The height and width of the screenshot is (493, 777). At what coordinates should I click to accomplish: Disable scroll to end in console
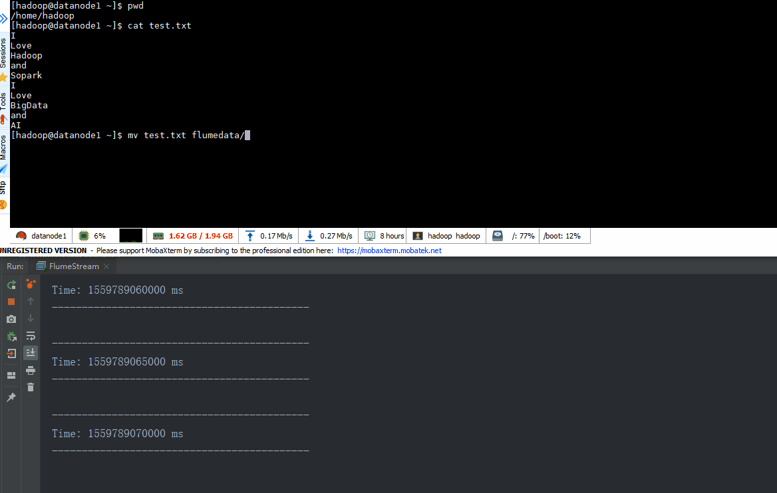(x=31, y=353)
